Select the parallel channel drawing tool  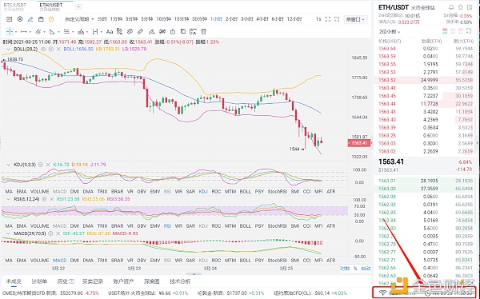[x=38, y=31]
